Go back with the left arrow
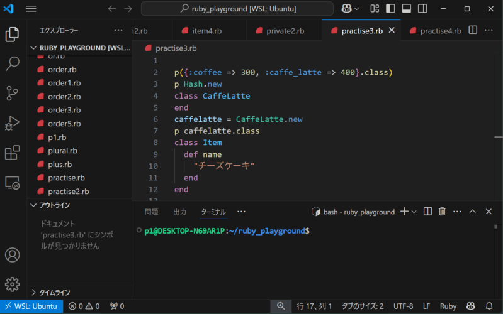Viewport: 503px width, 314px height. click(111, 9)
